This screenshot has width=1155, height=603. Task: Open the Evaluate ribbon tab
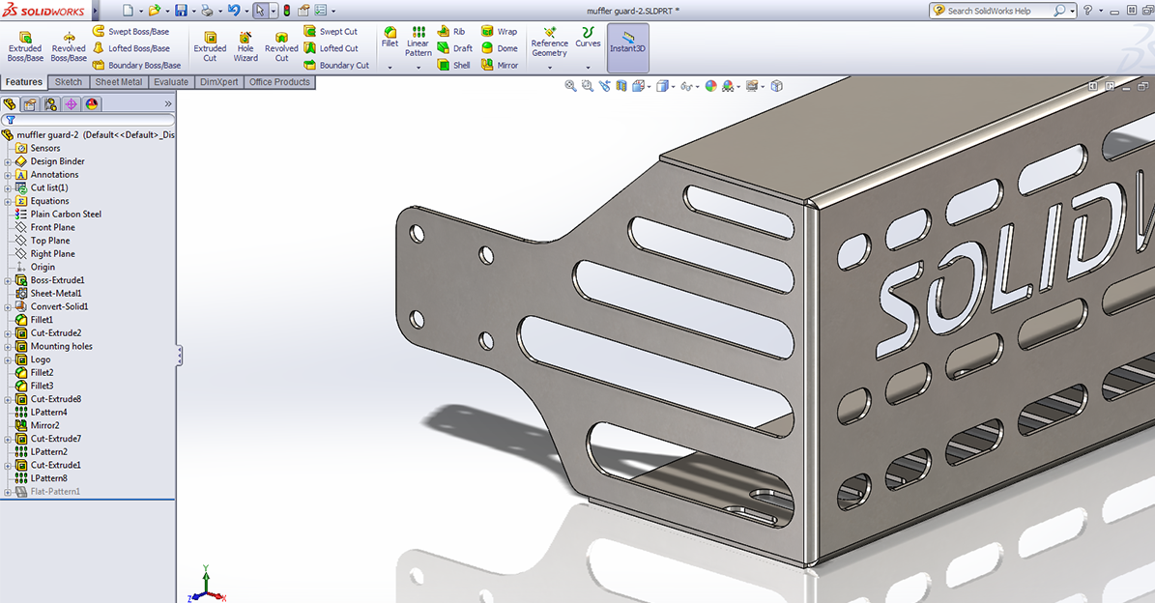coord(171,82)
